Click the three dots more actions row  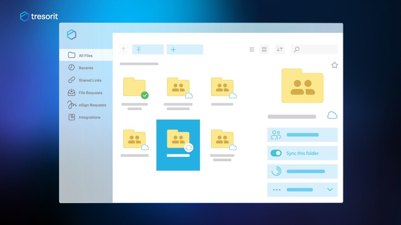pos(277,190)
